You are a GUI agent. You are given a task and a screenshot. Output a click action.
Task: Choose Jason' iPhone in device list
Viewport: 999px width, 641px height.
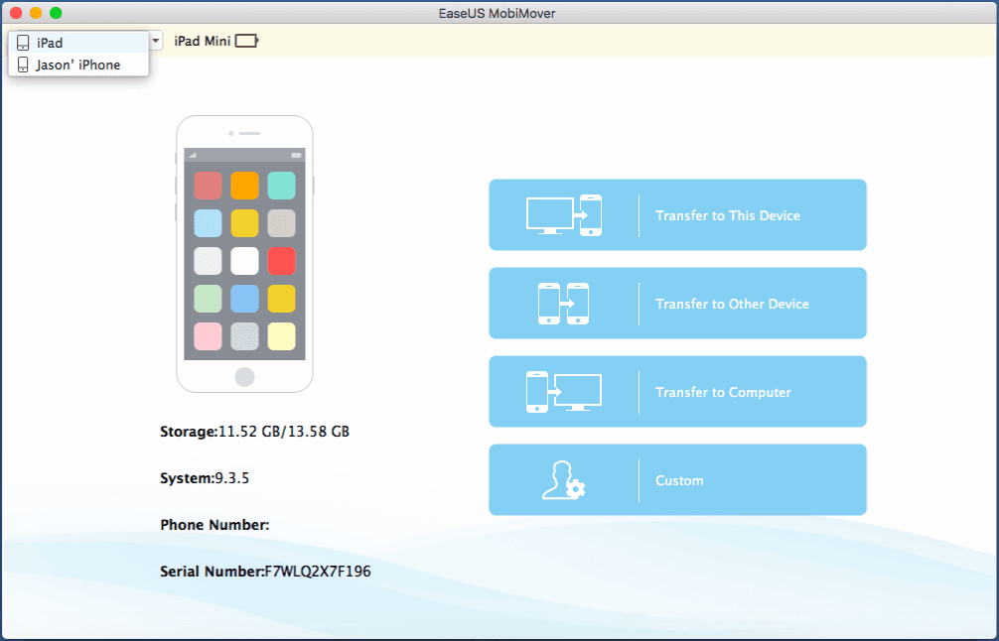coord(78,64)
